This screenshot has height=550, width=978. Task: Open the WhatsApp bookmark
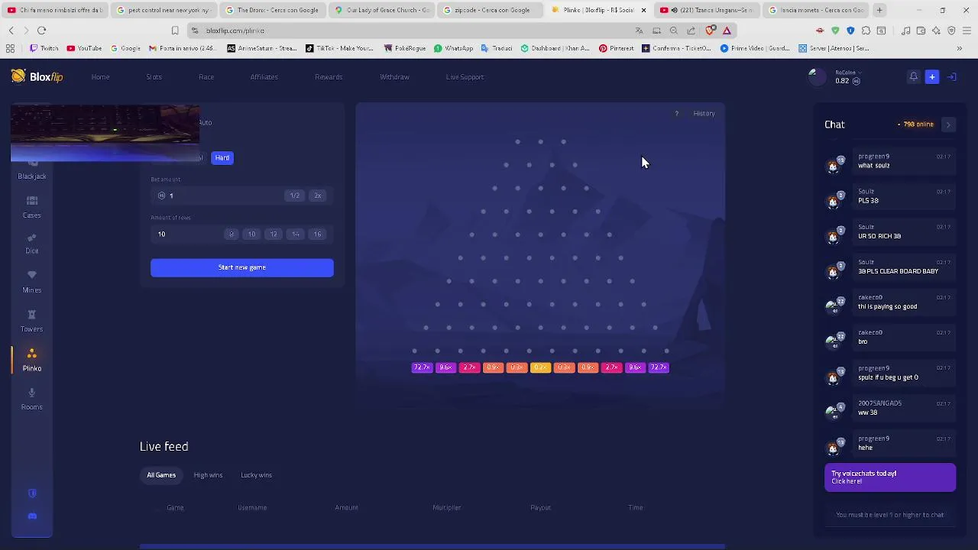pos(454,48)
